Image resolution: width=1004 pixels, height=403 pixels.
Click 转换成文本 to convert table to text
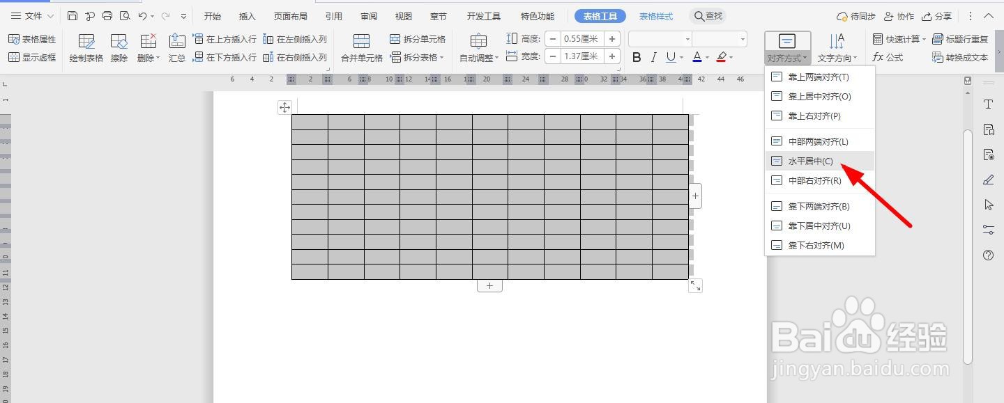click(x=961, y=57)
